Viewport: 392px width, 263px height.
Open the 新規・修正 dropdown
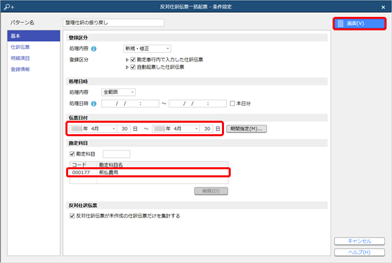point(147,49)
